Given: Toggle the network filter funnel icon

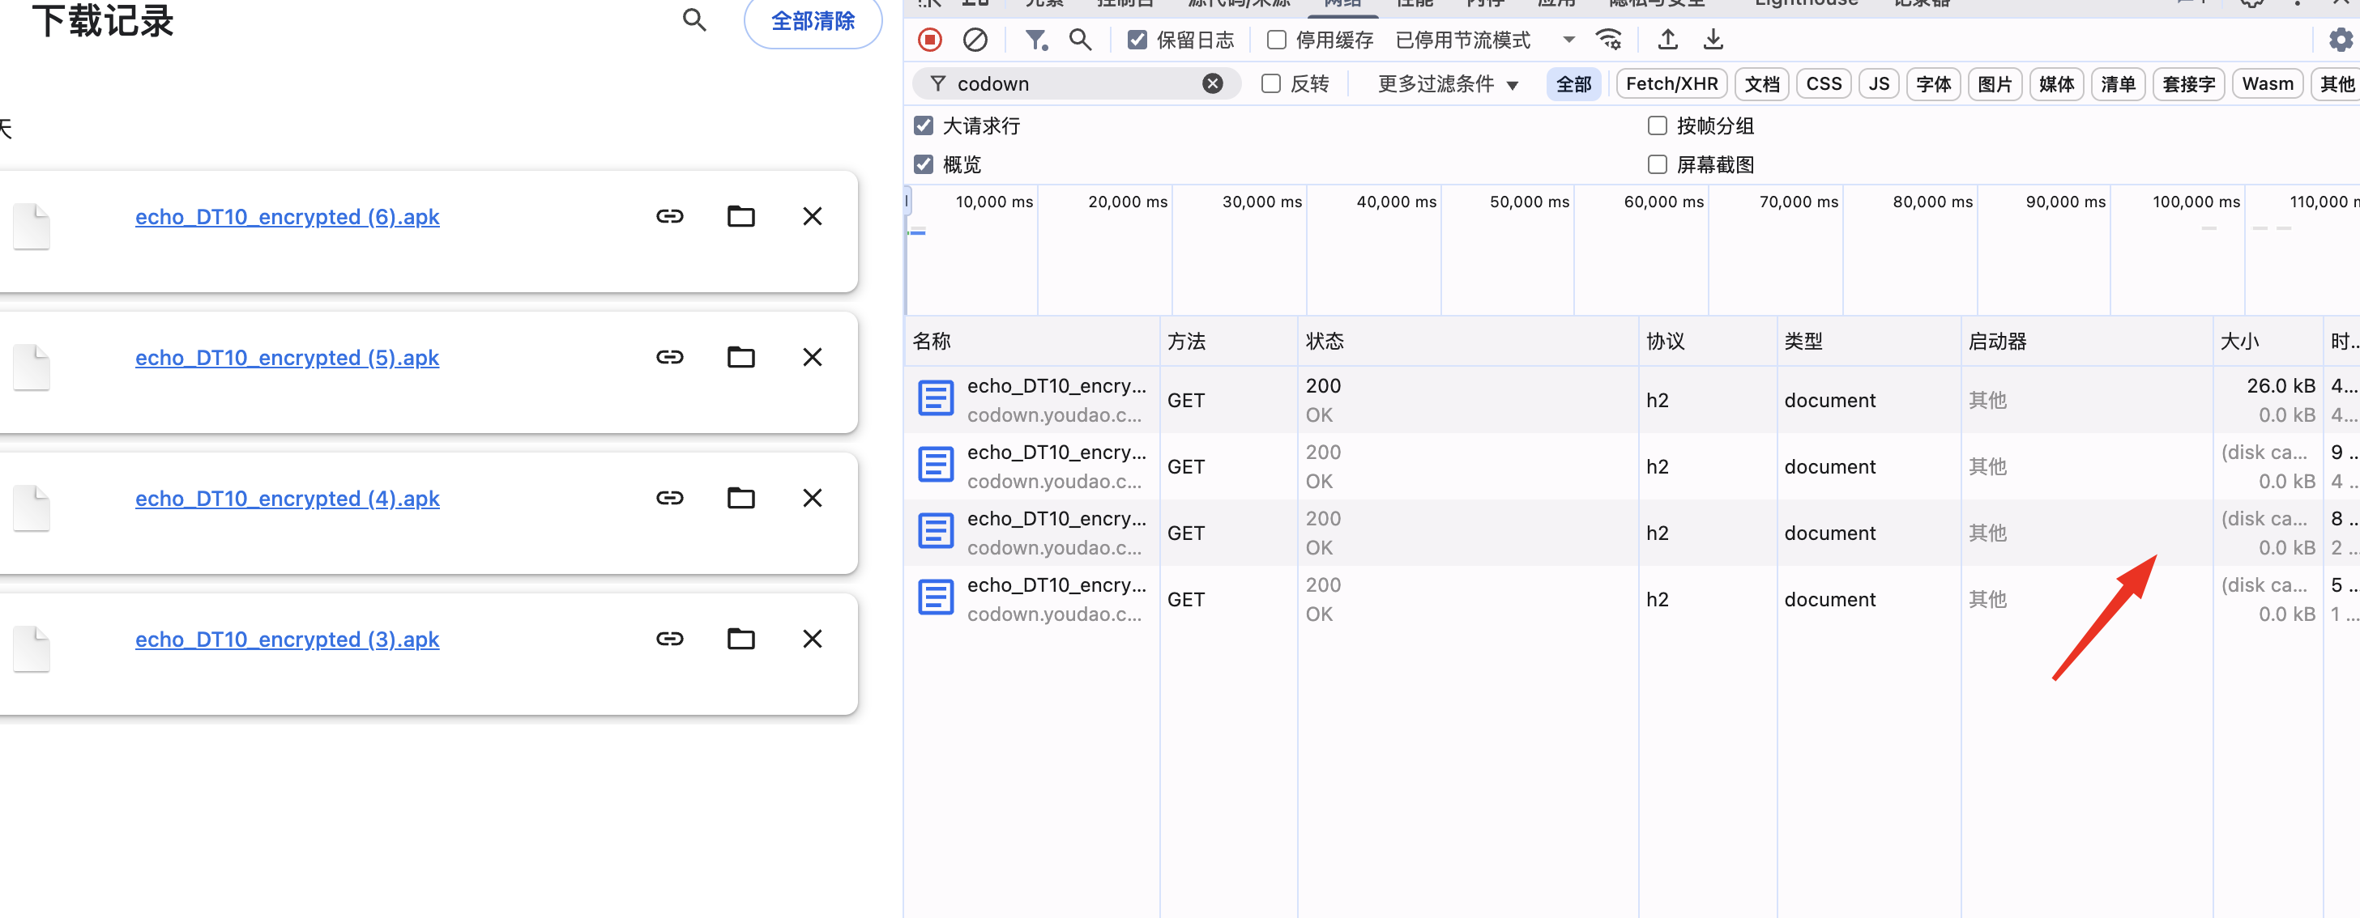Looking at the screenshot, I should pyautogui.click(x=1036, y=40).
